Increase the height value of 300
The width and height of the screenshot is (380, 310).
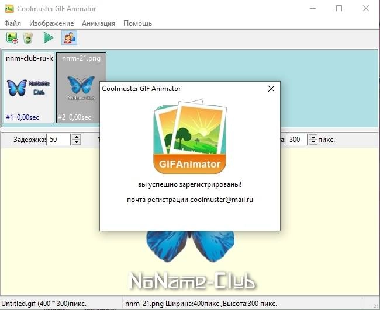(x=313, y=137)
